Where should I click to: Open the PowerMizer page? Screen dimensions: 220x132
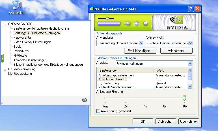pyautogui.click(x=21, y=51)
